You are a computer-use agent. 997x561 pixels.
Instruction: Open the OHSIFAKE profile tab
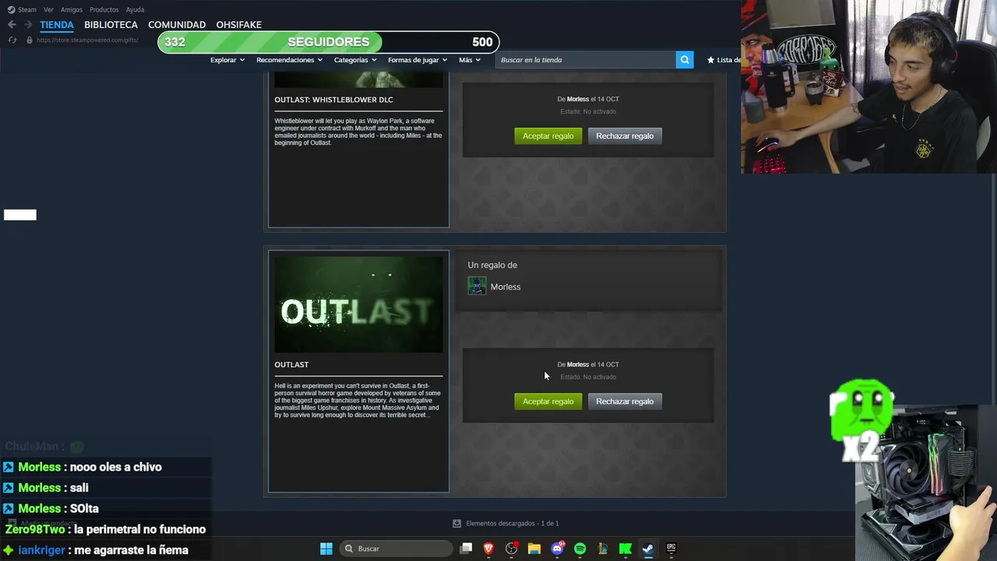[238, 24]
